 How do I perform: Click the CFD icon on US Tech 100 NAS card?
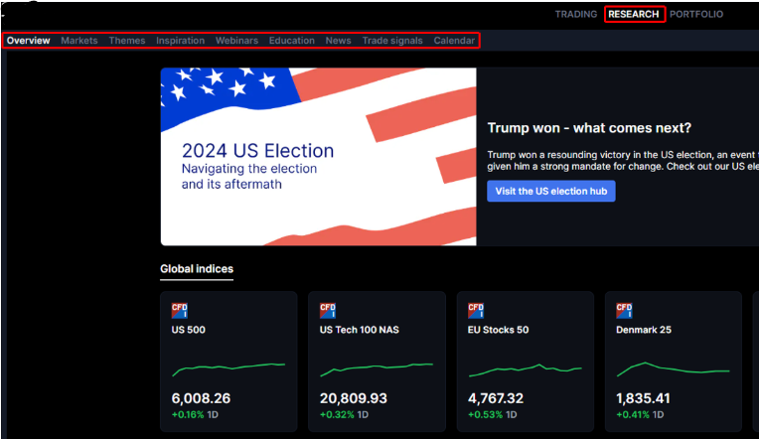coord(328,310)
